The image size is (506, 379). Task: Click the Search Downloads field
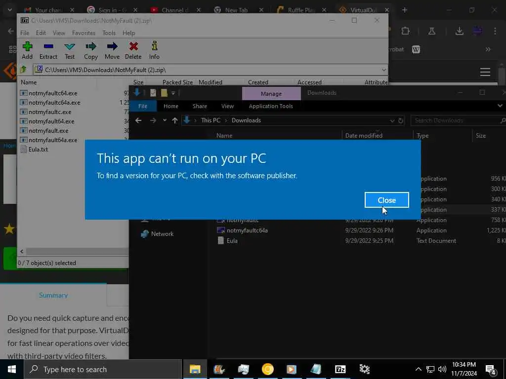click(458, 120)
